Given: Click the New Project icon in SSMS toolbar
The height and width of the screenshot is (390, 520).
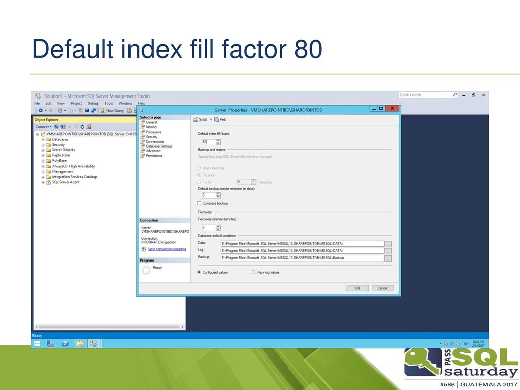Looking at the screenshot, I should coord(60,110).
